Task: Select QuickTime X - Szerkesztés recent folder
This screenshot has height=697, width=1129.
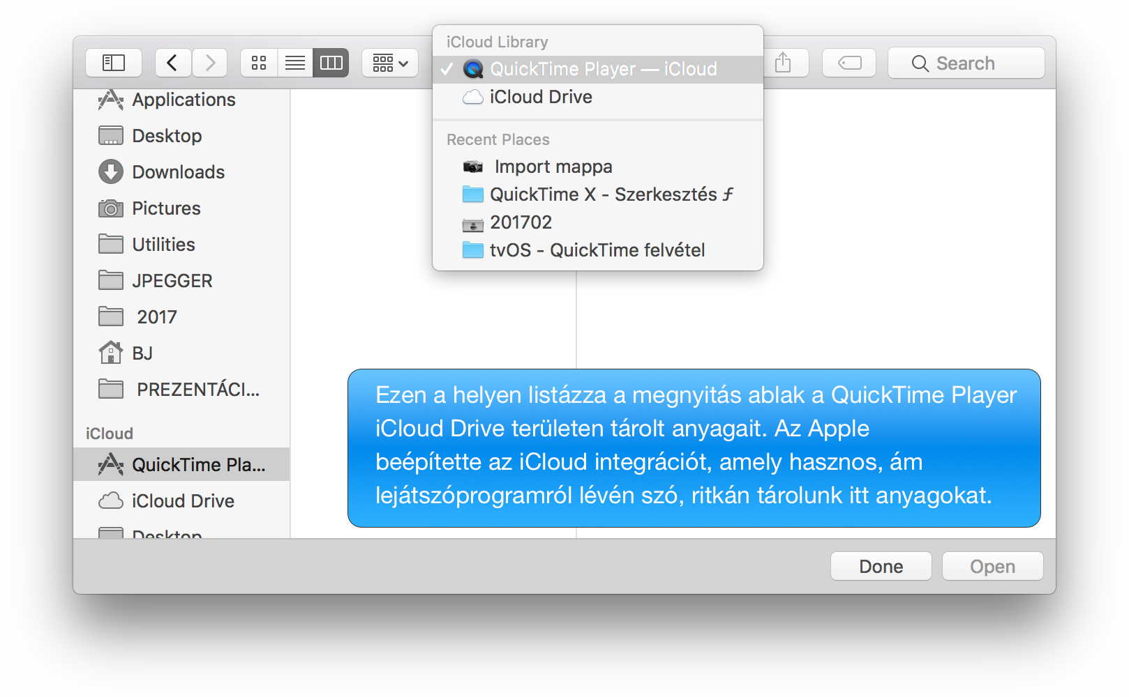Action: pyautogui.click(x=598, y=194)
